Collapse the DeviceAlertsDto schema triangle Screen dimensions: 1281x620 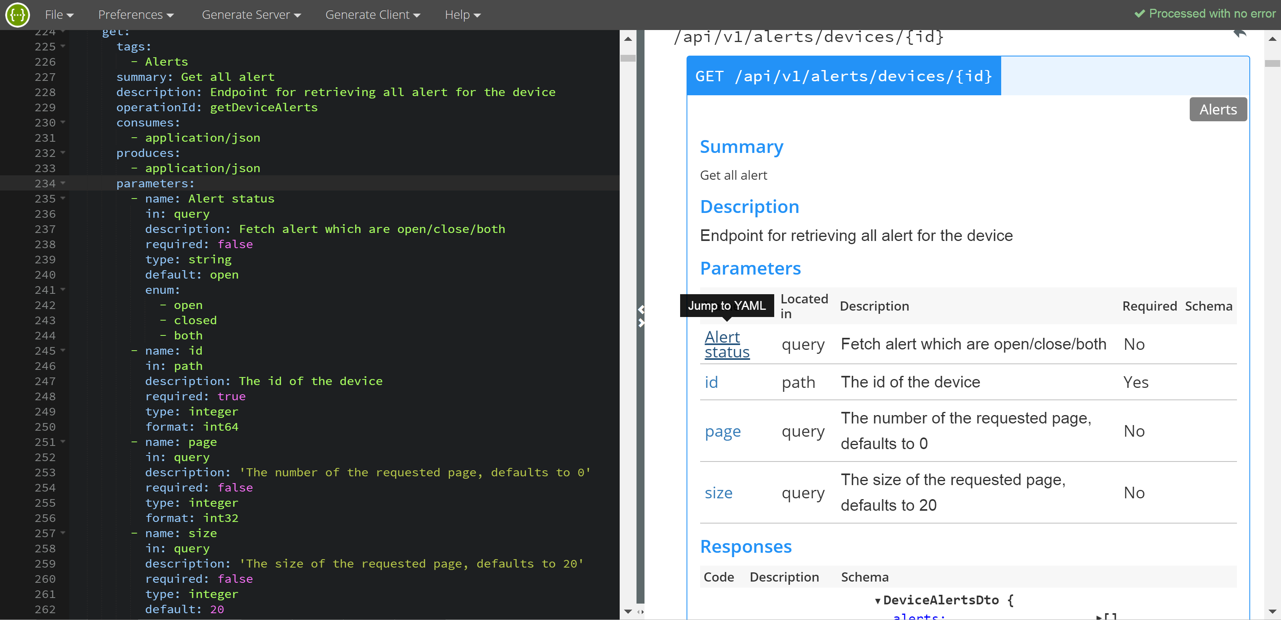[878, 601]
